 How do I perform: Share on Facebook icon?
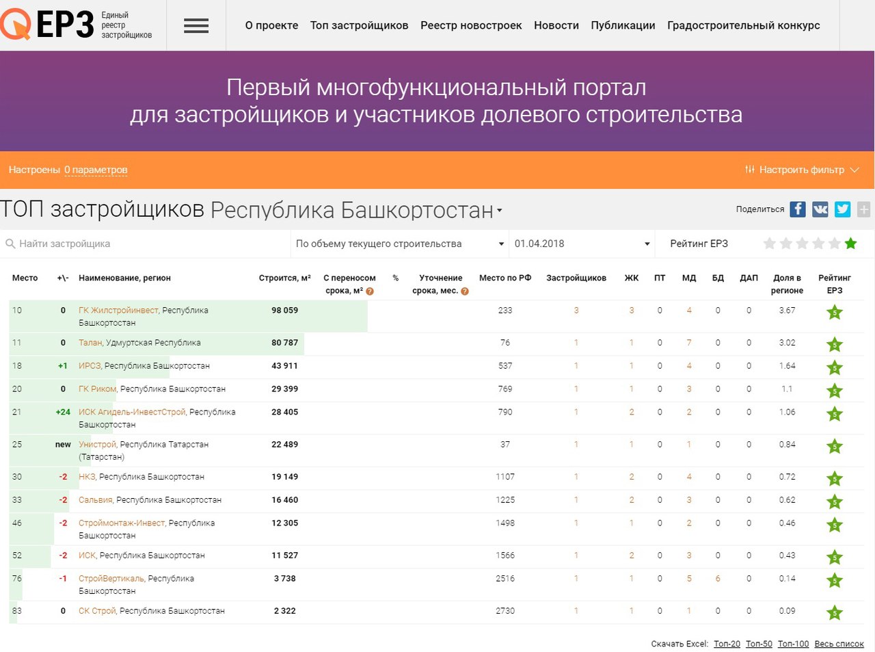(798, 209)
